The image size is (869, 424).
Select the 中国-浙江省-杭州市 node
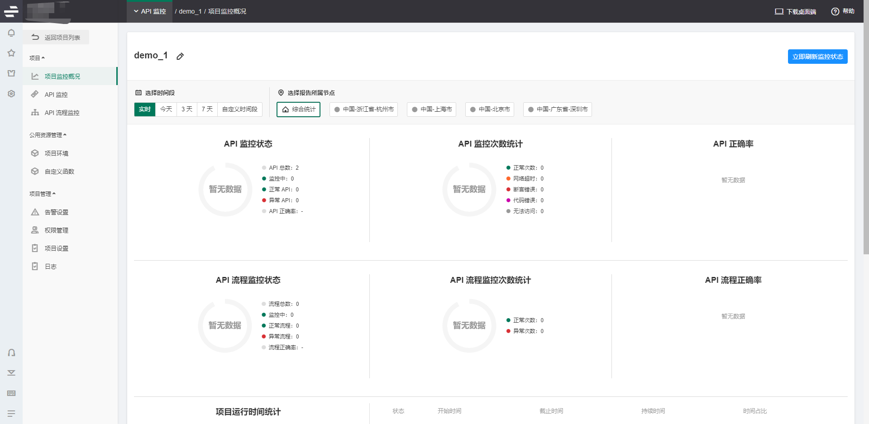[x=363, y=110]
